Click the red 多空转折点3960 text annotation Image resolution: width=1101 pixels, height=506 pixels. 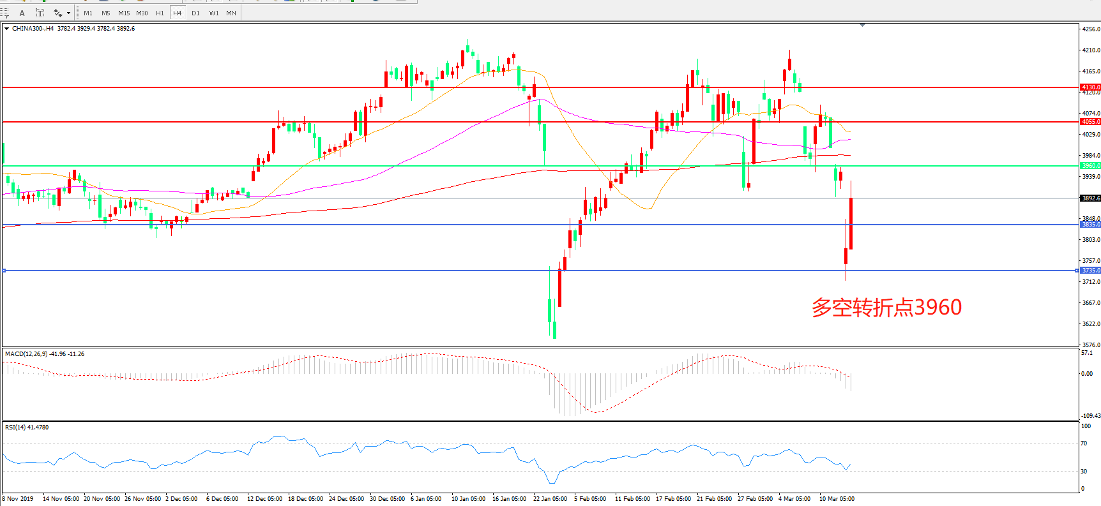click(886, 308)
